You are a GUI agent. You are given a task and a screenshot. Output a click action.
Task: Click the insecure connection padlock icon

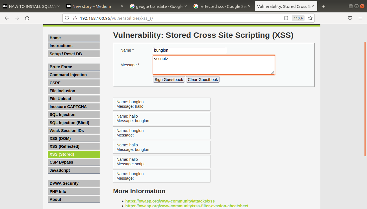point(75,18)
